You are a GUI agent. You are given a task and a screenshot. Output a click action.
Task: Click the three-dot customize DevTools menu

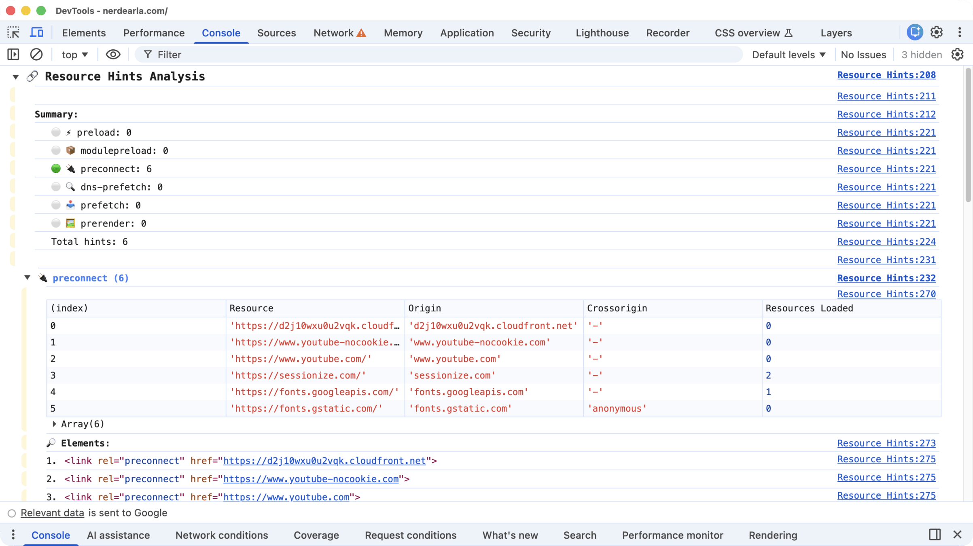pyautogui.click(x=960, y=32)
